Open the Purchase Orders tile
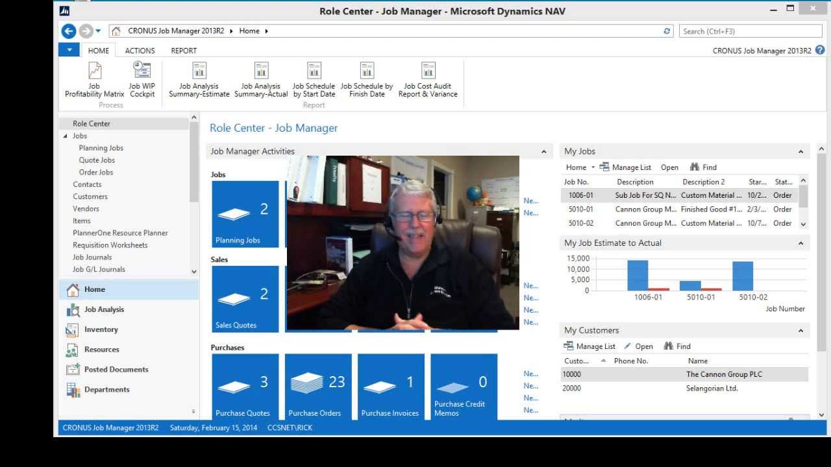The width and height of the screenshot is (831, 467). tap(318, 387)
